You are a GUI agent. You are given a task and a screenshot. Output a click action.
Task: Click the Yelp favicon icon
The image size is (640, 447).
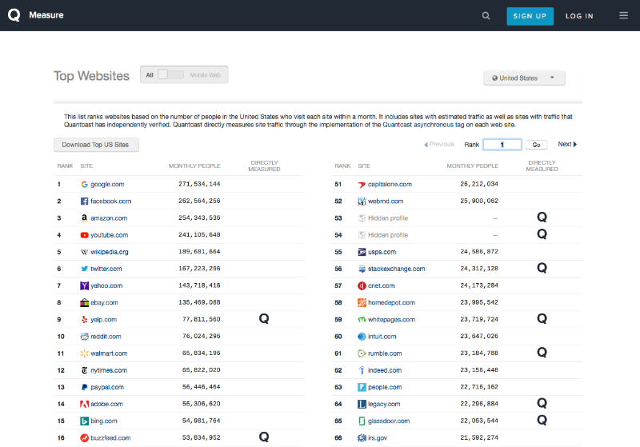84,320
